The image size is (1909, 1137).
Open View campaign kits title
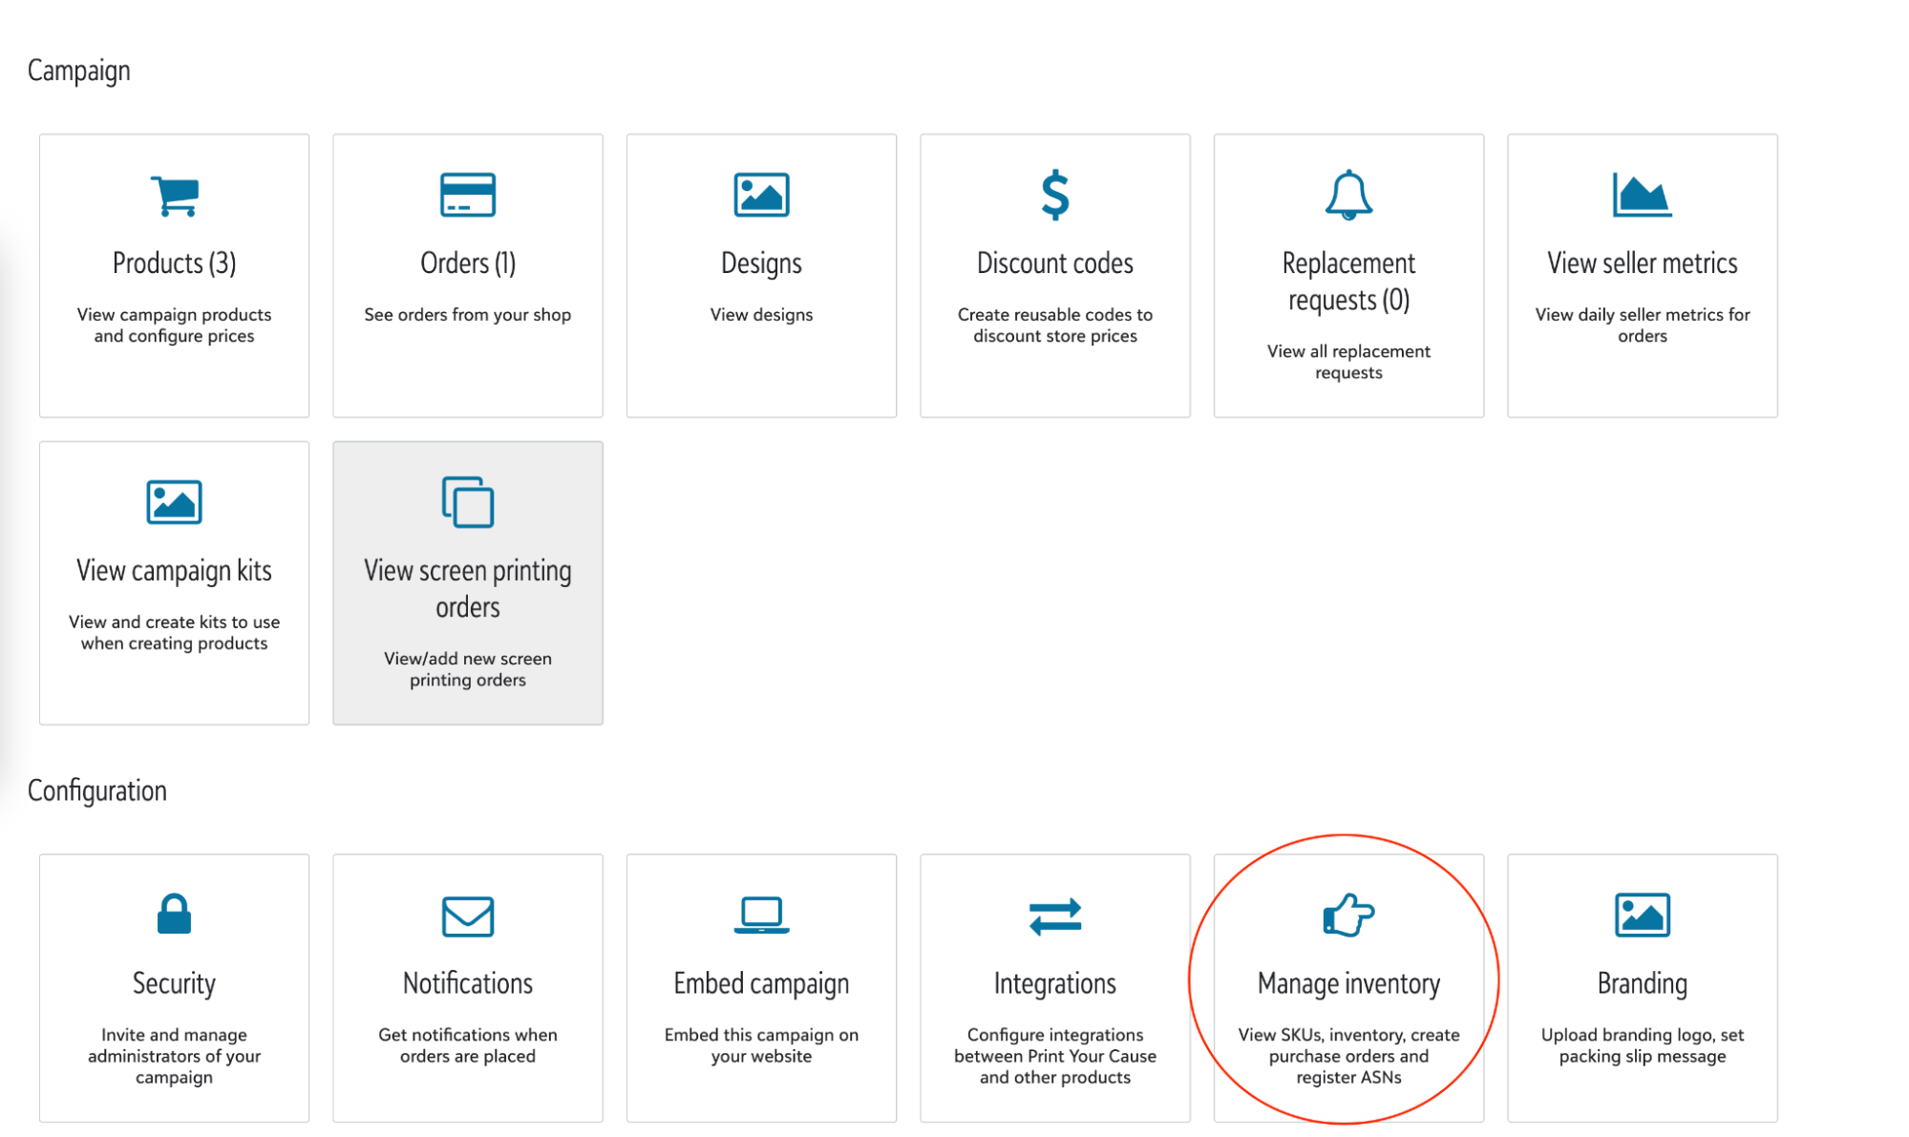click(x=174, y=570)
